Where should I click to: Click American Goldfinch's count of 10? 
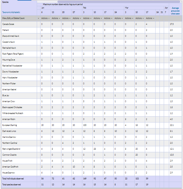pos(74,167)
